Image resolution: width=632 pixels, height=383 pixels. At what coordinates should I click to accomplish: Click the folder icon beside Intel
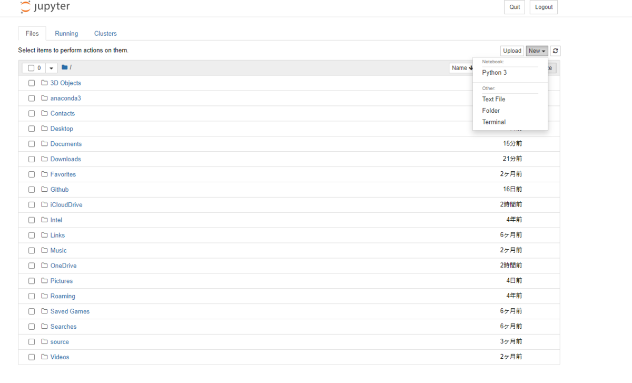point(45,220)
